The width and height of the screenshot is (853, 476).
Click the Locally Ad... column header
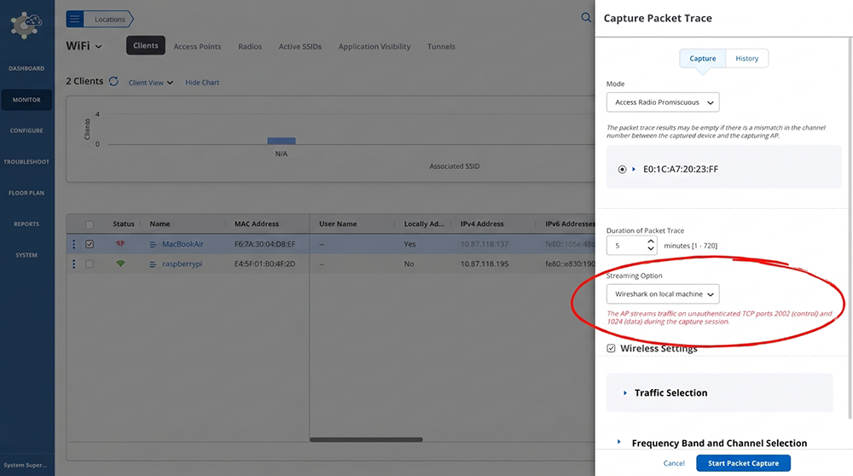tap(424, 224)
